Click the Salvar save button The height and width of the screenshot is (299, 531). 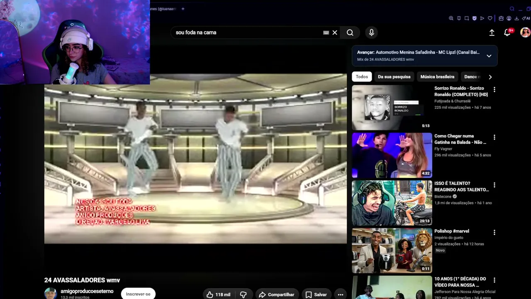coord(316,294)
